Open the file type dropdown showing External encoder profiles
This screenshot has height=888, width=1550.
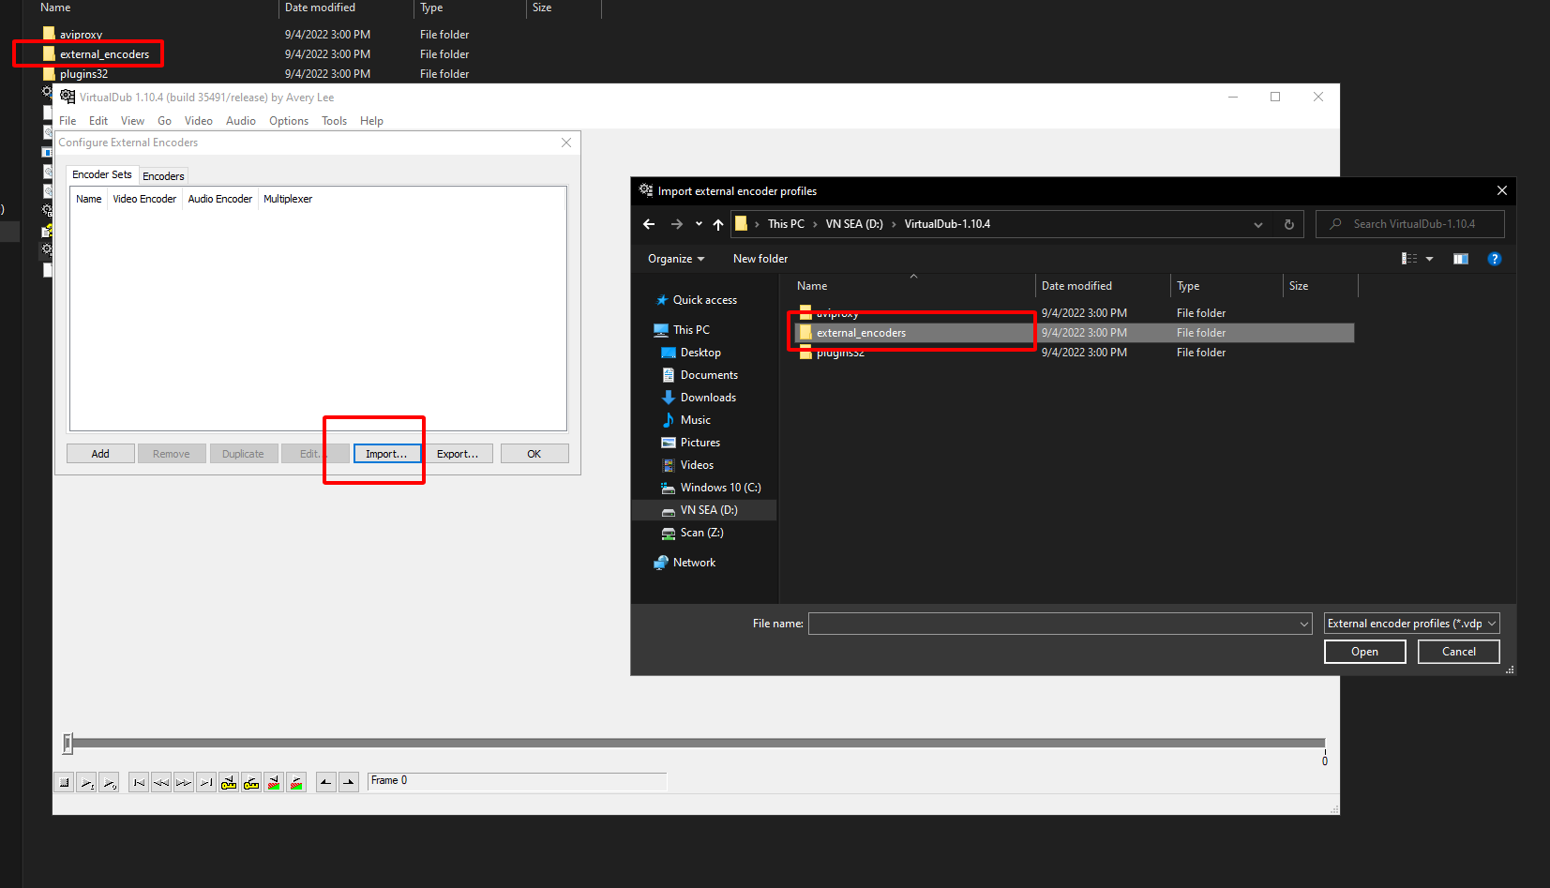pyautogui.click(x=1411, y=623)
